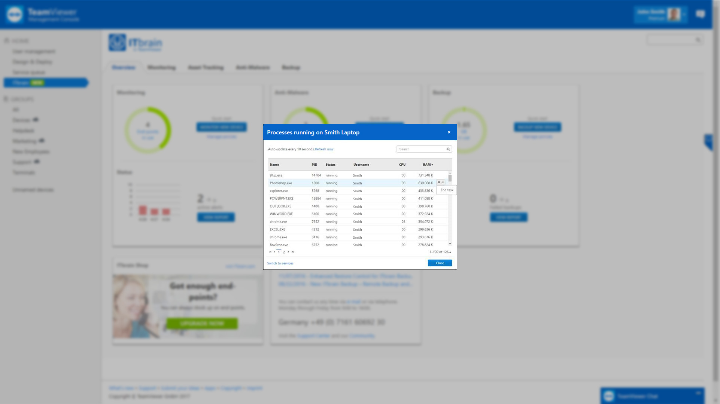Open page 2 of process list

pos(284,252)
